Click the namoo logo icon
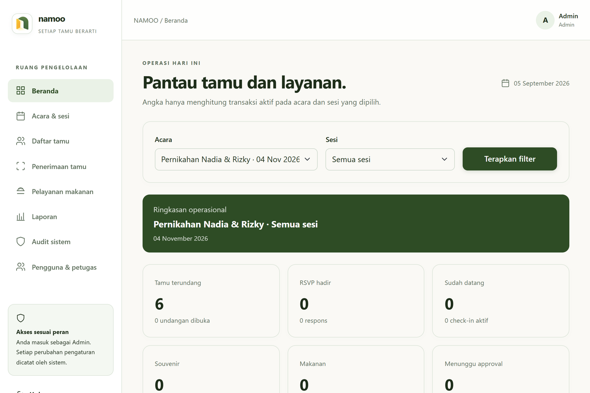This screenshot has width=590, height=393. [22, 24]
